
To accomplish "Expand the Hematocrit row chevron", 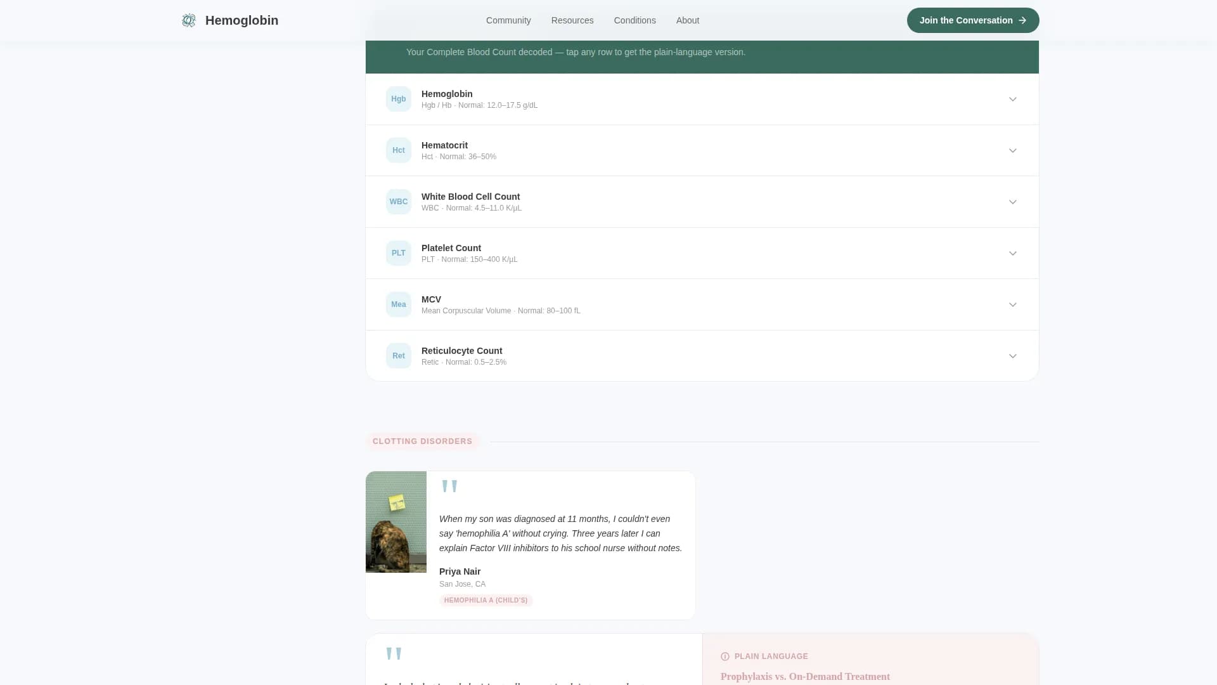I will [x=1013, y=150].
